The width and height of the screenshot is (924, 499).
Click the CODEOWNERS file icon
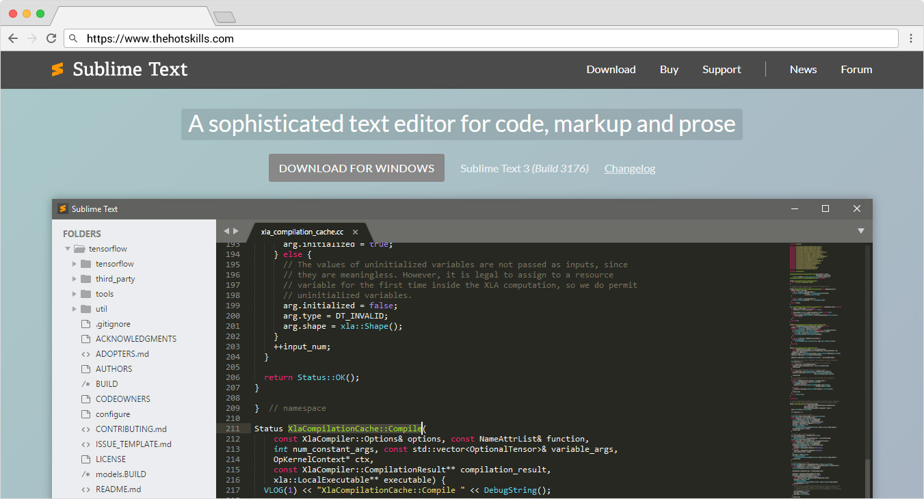point(85,399)
